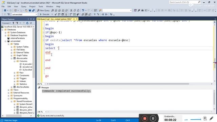Open the editor zoom percentage dropdown
Screen dimensions: 217x122
point(45,84)
